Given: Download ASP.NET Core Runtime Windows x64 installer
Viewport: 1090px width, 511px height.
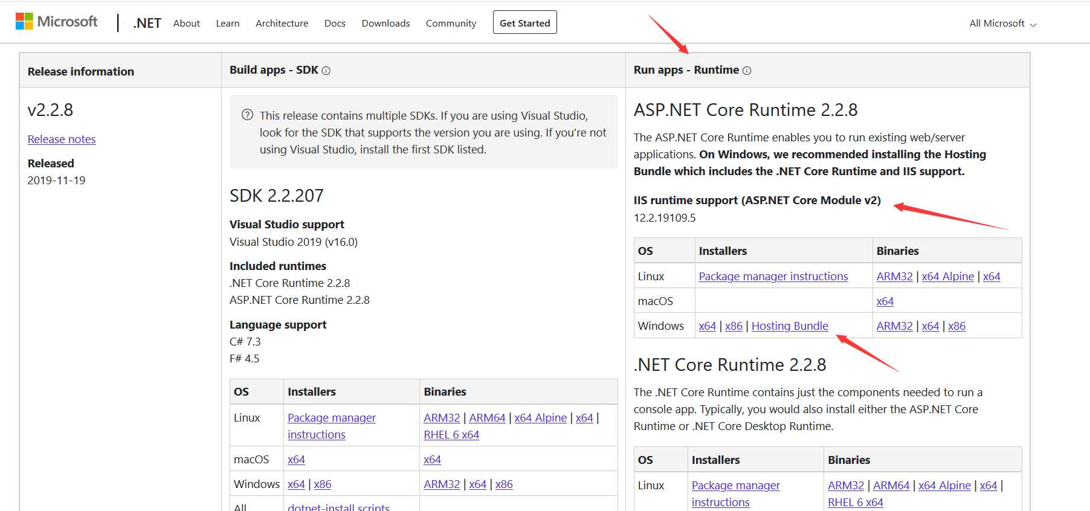Looking at the screenshot, I should [x=708, y=326].
